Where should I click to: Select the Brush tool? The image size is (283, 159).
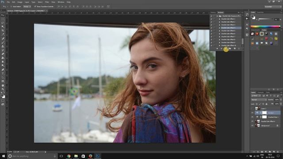[x=3, y=42]
